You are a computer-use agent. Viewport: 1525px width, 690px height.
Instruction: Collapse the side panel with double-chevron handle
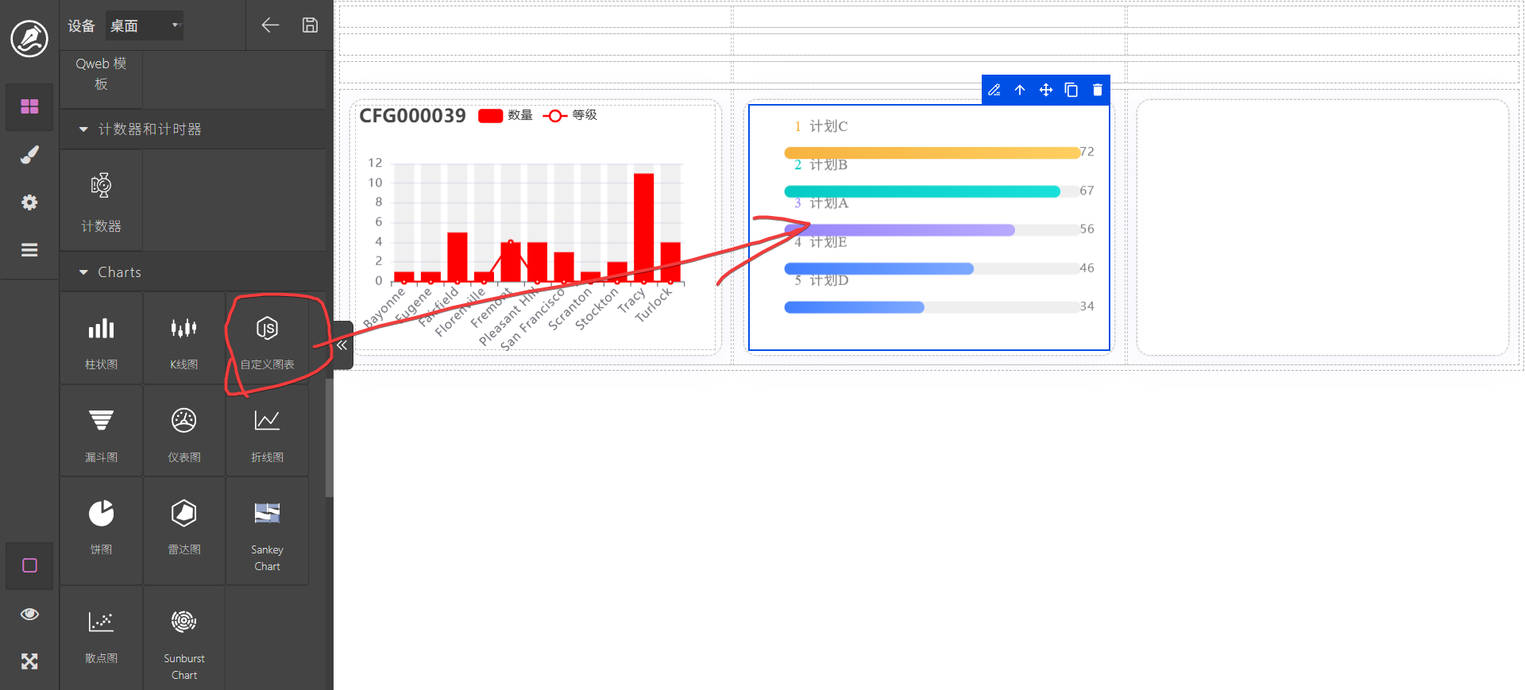pos(342,345)
